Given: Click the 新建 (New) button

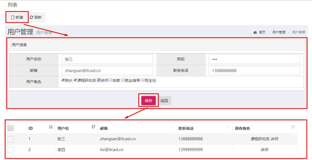Looking at the screenshot, I should [17, 17].
